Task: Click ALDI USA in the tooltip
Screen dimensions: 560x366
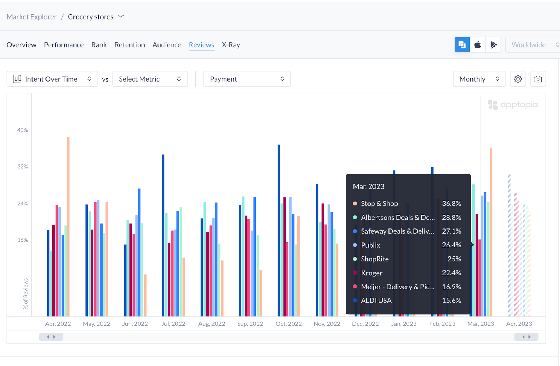Action: click(376, 301)
